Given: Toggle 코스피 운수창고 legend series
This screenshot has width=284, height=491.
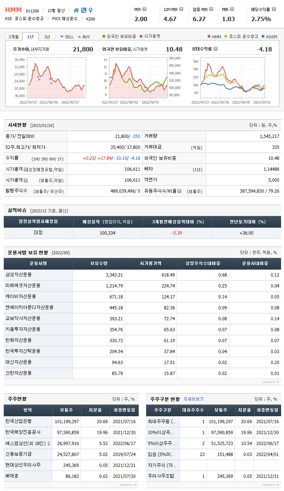Looking at the screenshot, I should coord(241,37).
